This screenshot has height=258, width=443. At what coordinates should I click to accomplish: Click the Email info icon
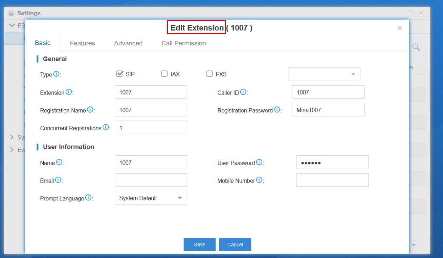(58, 180)
